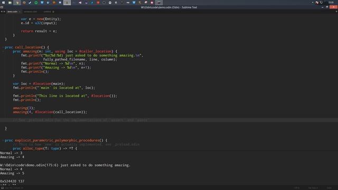Click the Tab Size setting in status bar
The width and height of the screenshot is (338, 190).
click(313, 188)
